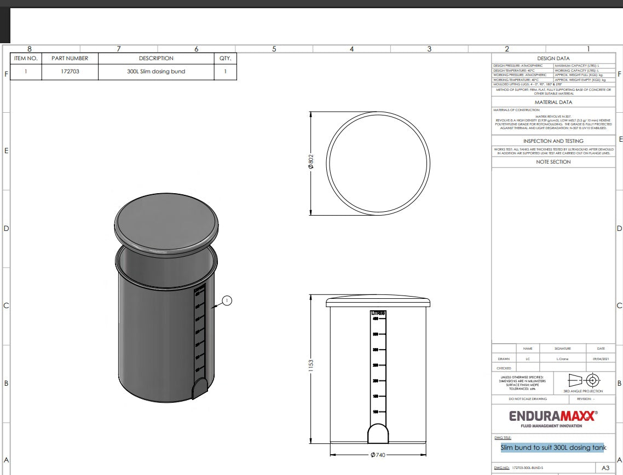Click the 'LITRES' scale label on side view
The width and height of the screenshot is (623, 475).
[x=378, y=314]
